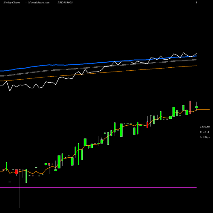Click the tall red candle near chart's right end
The width and height of the screenshot is (213, 213).
190,107
